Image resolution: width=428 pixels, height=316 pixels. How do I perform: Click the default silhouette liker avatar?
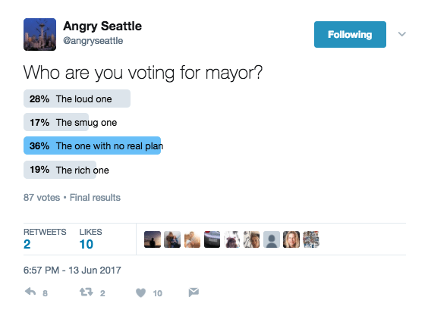[x=272, y=239]
